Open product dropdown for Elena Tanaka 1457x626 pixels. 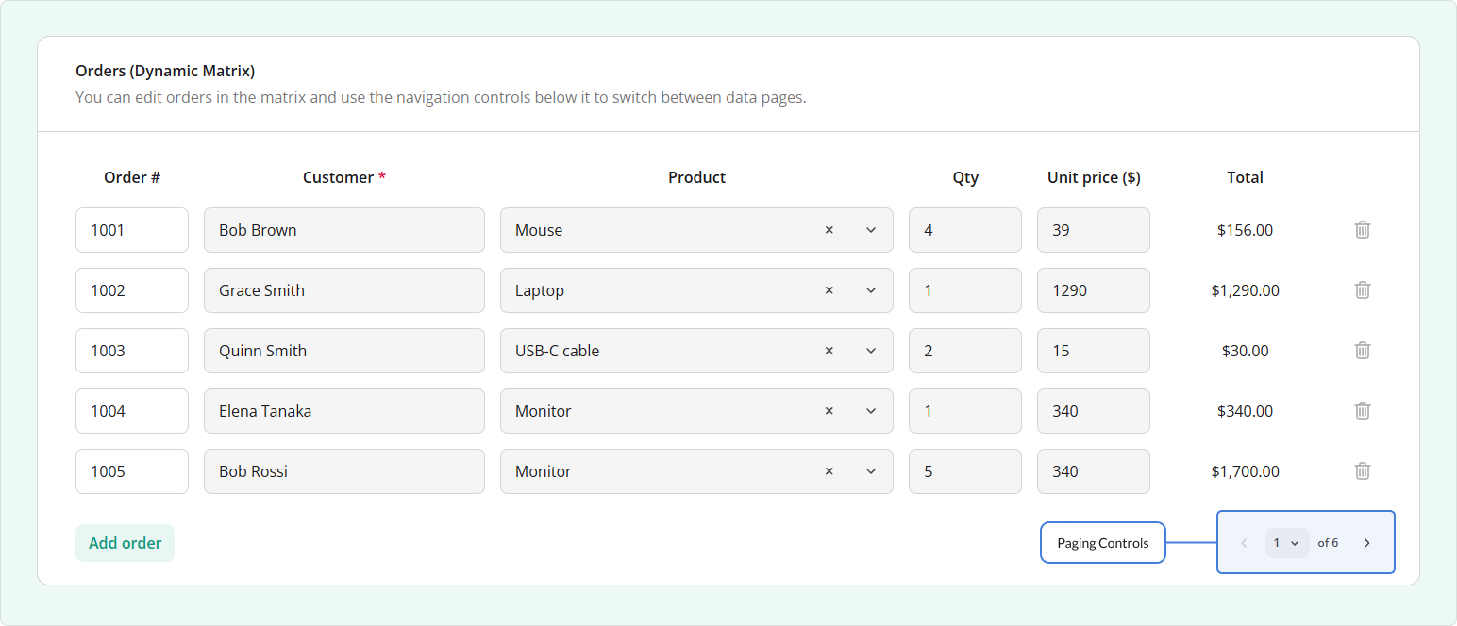pos(871,411)
